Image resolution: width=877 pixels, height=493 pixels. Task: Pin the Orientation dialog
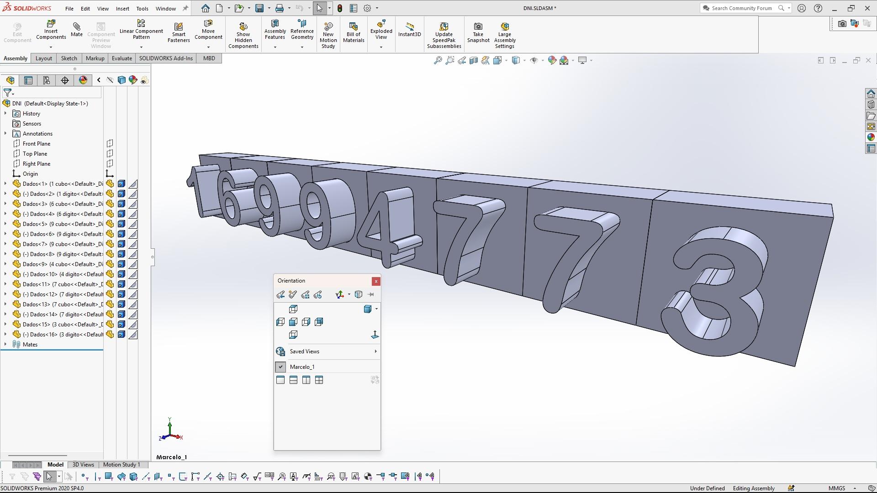click(371, 295)
